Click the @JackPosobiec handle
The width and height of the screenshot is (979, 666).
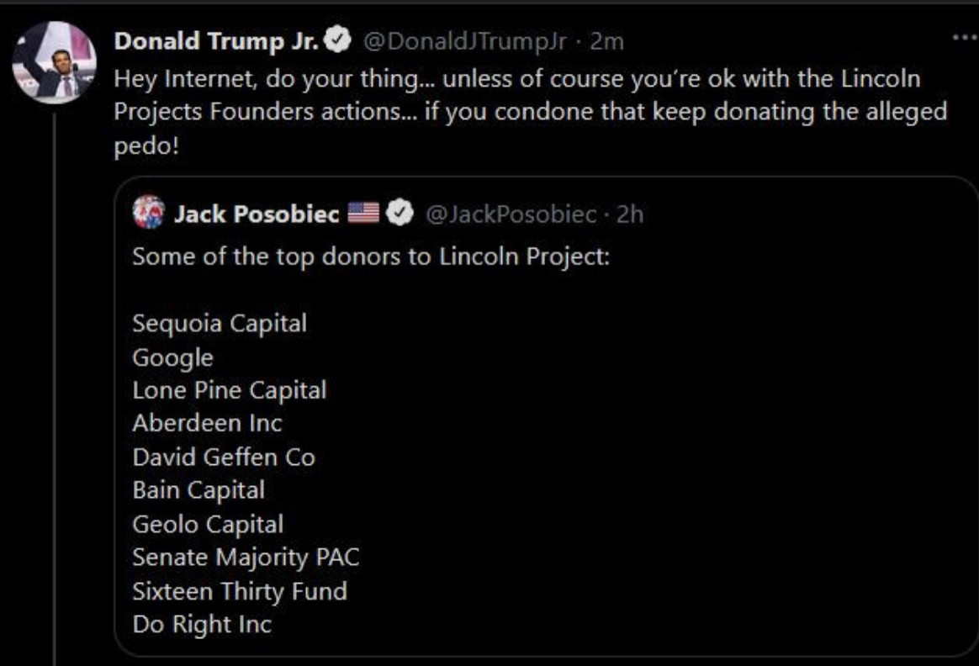click(x=511, y=214)
